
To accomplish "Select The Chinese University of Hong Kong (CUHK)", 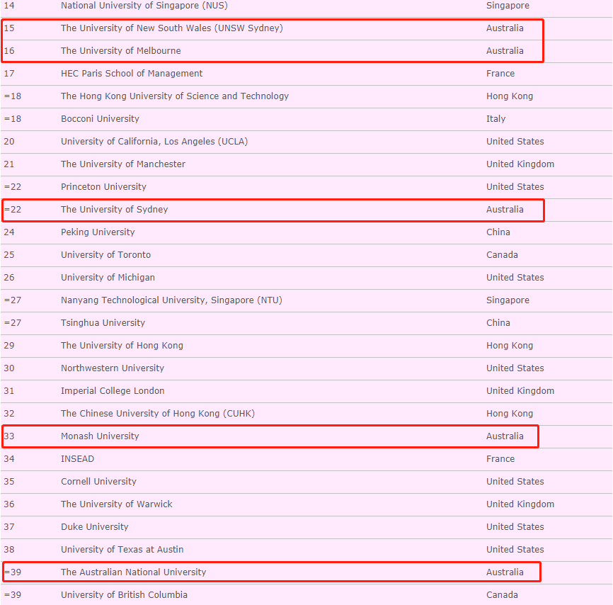I will [x=158, y=414].
